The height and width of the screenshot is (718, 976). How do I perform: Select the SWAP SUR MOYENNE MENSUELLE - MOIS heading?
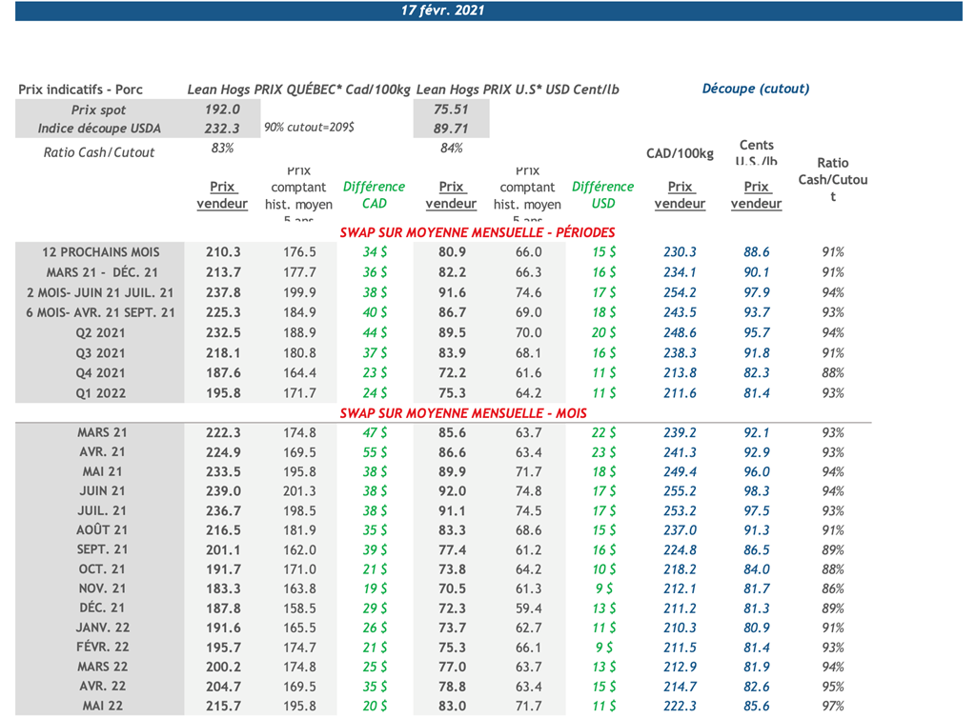pyautogui.click(x=463, y=413)
